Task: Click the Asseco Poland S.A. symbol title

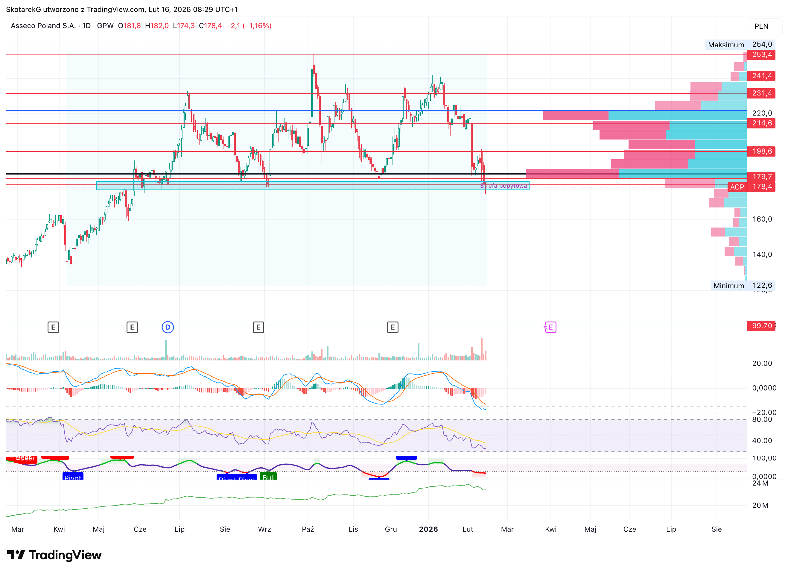Action: pyautogui.click(x=44, y=26)
